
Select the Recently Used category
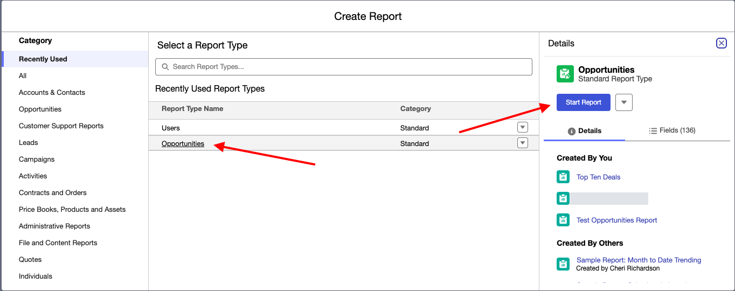[x=75, y=59]
